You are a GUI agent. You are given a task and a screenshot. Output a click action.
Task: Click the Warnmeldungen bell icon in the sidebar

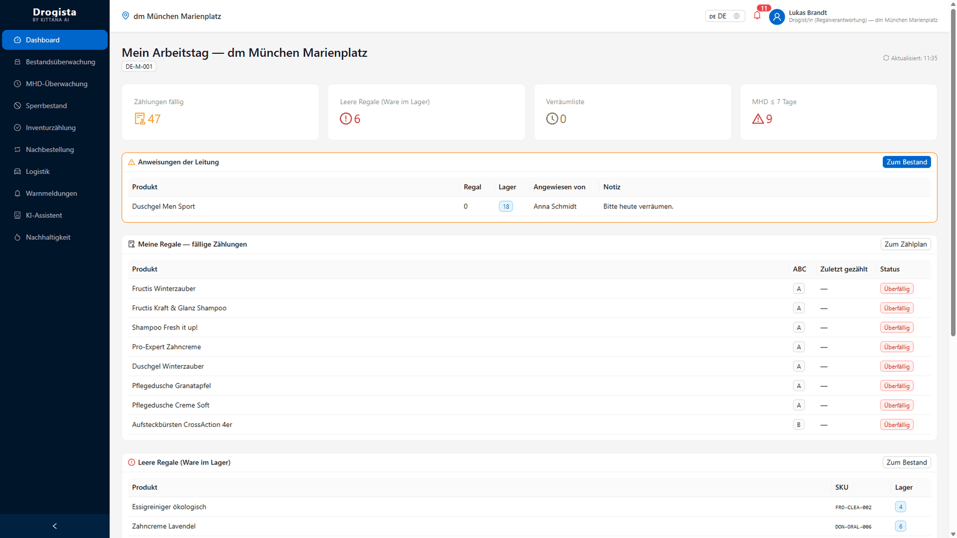(x=17, y=194)
